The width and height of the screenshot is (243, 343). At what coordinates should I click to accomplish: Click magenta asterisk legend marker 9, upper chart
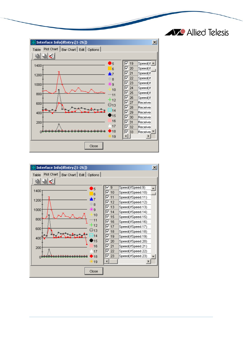110,84
